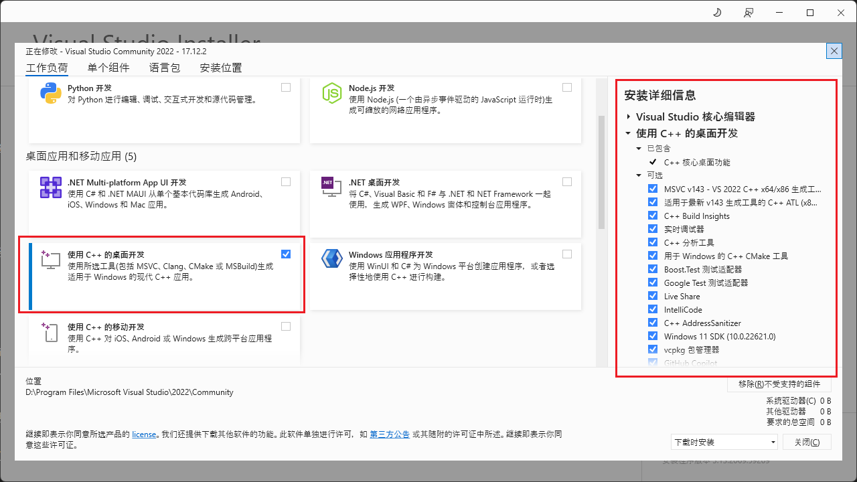The image size is (857, 482).
Task: Click the 关闭 button
Action: (x=806, y=442)
